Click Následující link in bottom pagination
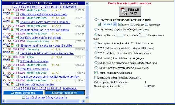175x105 pixels. tap(70, 88)
